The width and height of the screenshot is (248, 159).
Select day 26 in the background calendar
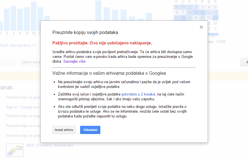pos(215,23)
